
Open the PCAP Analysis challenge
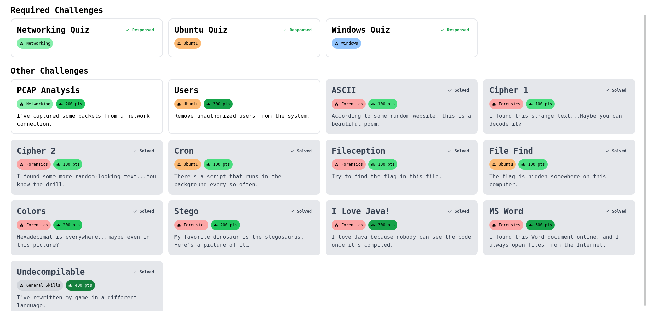(48, 90)
